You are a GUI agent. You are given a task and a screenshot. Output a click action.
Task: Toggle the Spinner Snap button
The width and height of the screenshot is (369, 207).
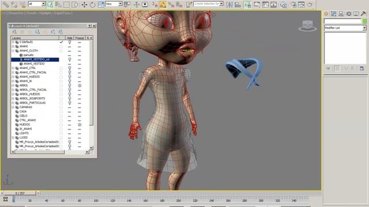[x=179, y=4]
